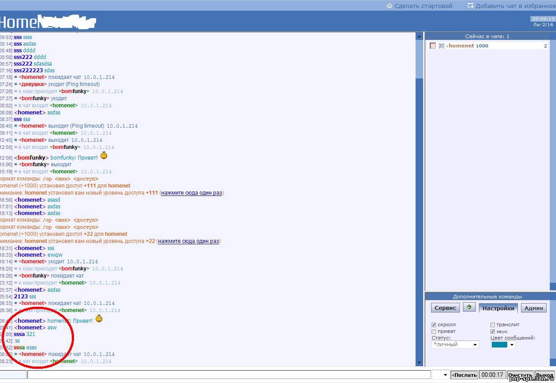This screenshot has height=383, width=556.
Task: Click the sss222223 nickname
Action: 28,70
